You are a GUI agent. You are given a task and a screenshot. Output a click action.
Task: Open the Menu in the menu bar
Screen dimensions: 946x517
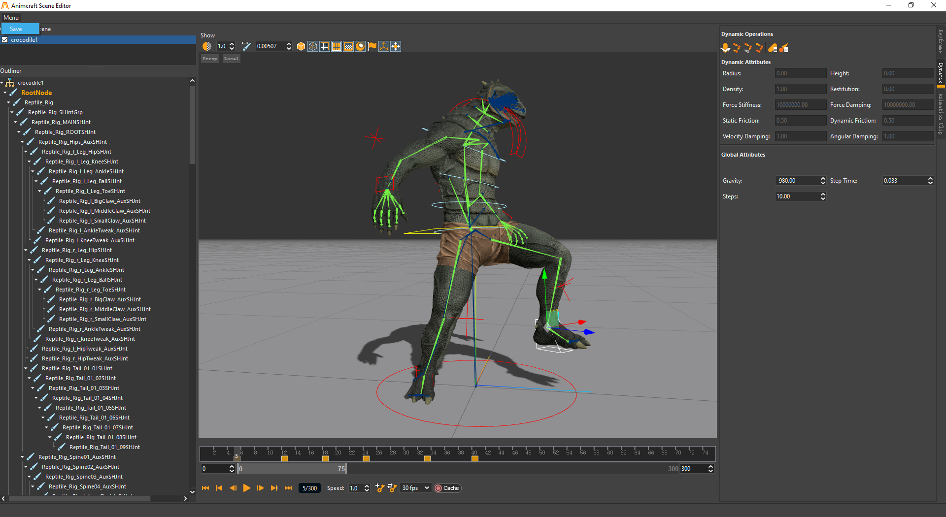point(11,18)
